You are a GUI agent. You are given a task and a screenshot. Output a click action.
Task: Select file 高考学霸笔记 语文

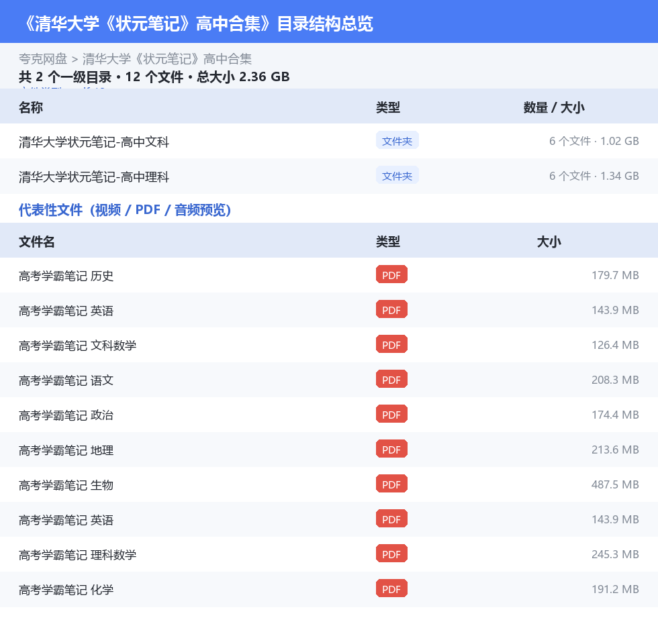66,380
